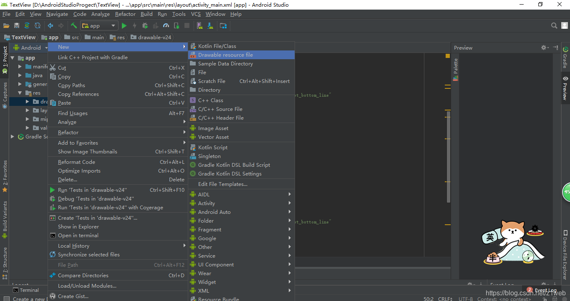The height and width of the screenshot is (301, 570).
Task: Open the Preview settings gear dropdown
Action: tap(545, 48)
